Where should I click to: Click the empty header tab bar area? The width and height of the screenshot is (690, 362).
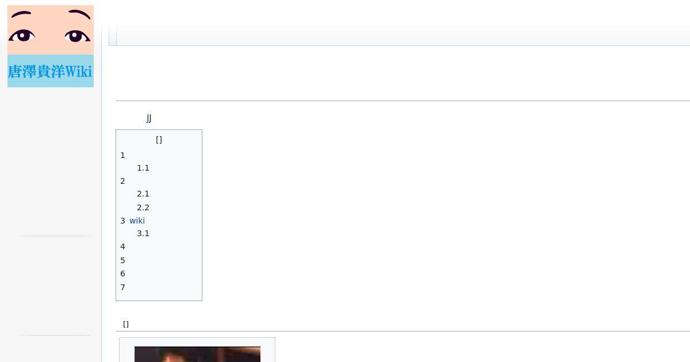click(403, 34)
